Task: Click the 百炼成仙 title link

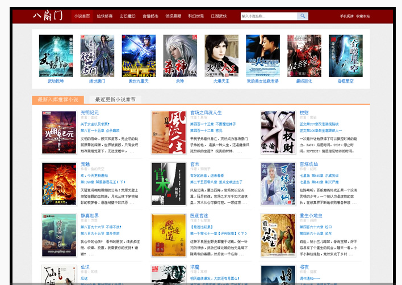Action: point(309,164)
